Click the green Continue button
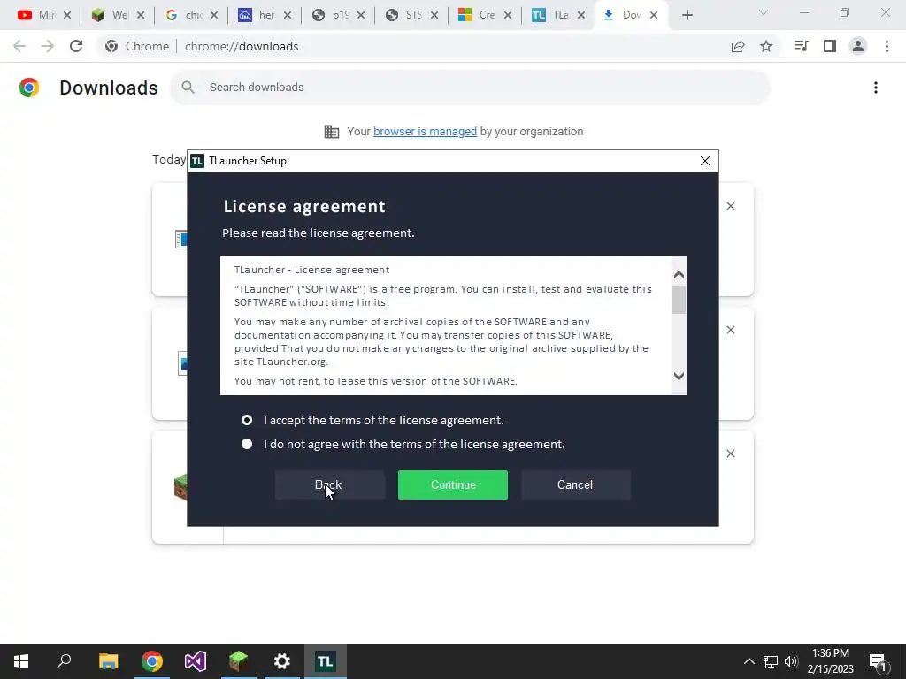 [453, 485]
